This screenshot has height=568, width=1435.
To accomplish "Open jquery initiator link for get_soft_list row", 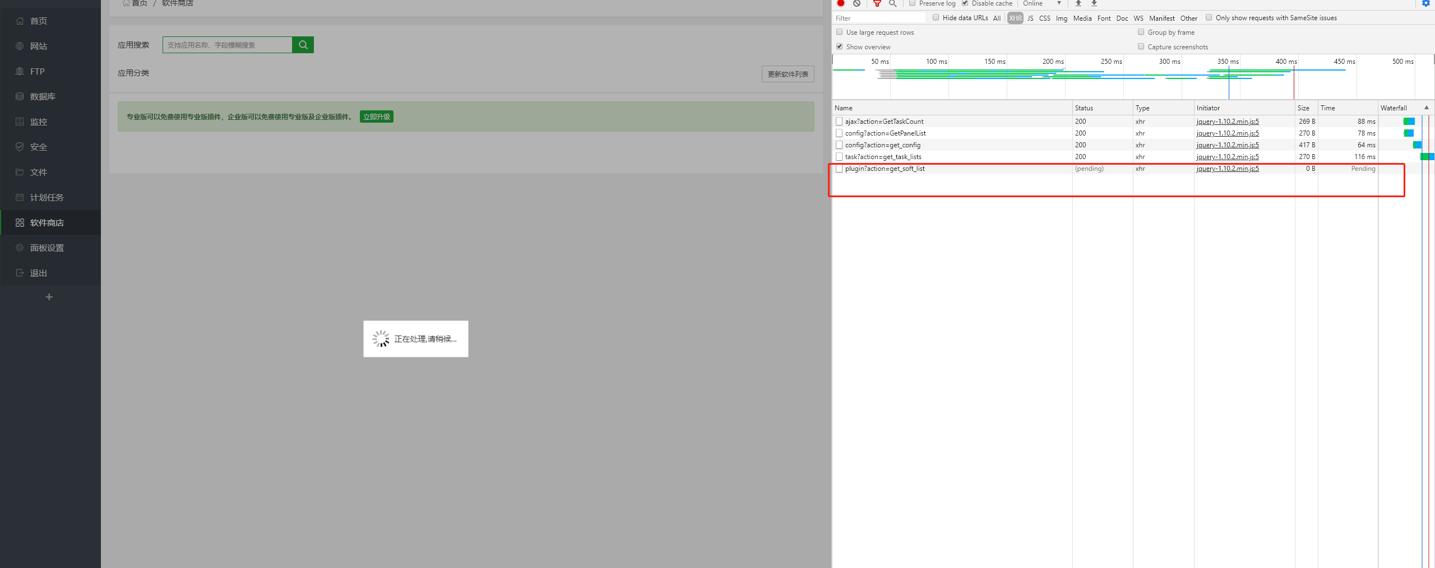I will click(1228, 169).
